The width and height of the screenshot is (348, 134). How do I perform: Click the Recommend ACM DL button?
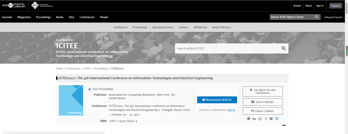pyautogui.click(x=217, y=100)
